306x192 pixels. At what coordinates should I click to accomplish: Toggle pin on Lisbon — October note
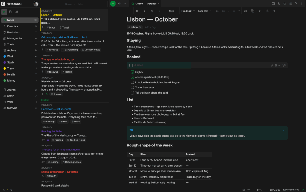click(43, 28)
